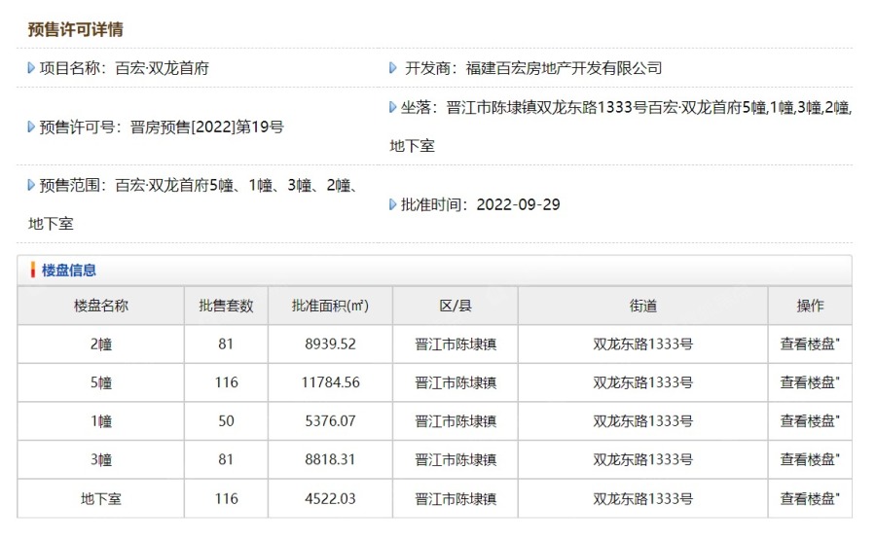
Task: Click the arrow icon beside 坐落
Action: tap(393, 107)
